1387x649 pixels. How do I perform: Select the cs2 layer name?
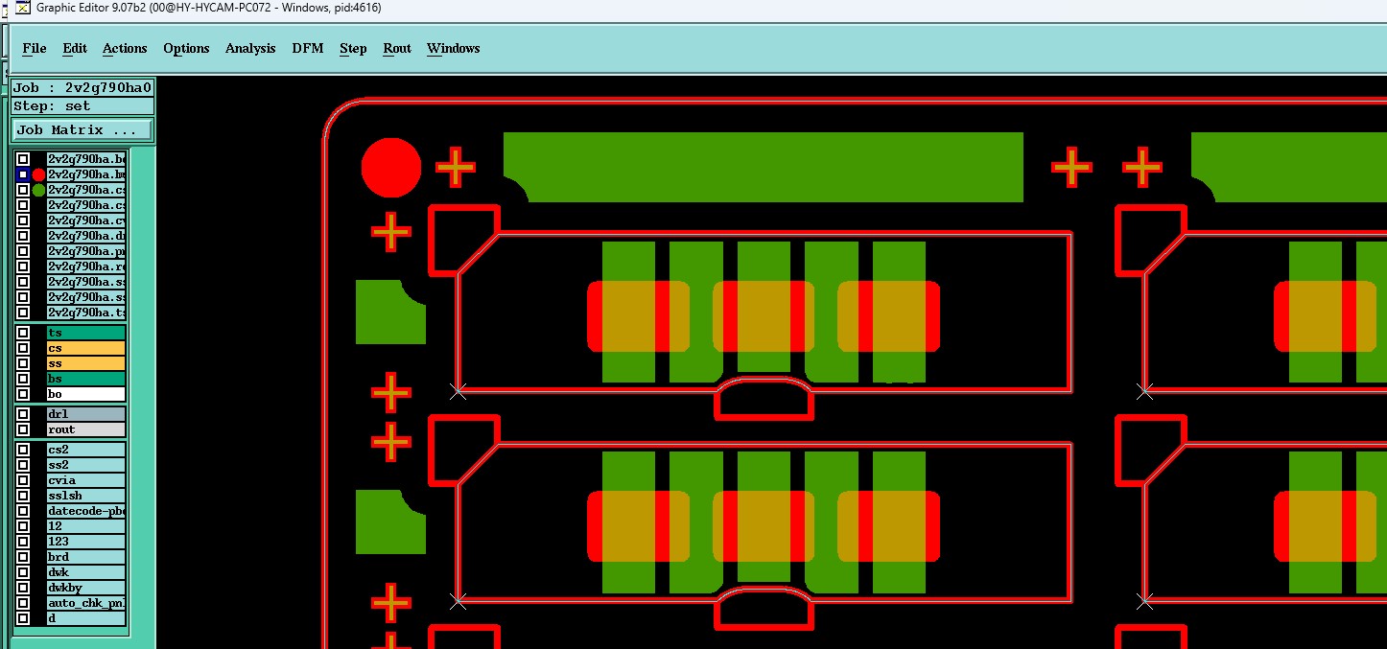click(85, 450)
